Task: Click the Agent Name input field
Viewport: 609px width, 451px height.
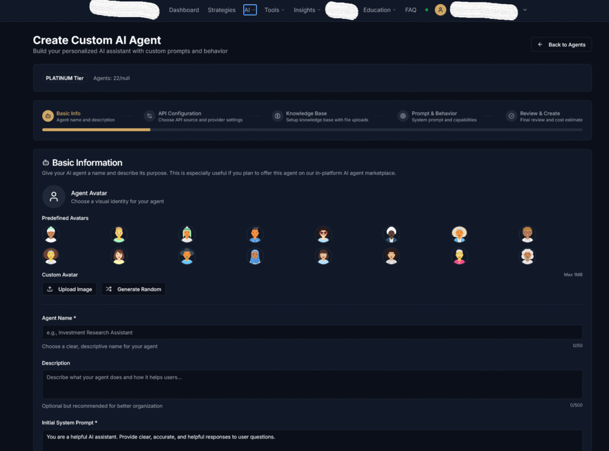Action: coord(312,333)
